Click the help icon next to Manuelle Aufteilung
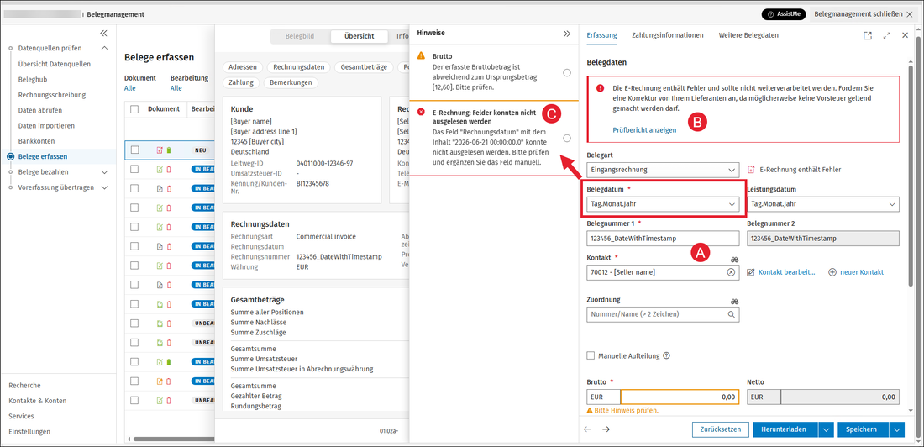Image resolution: width=924 pixels, height=447 pixels. pyautogui.click(x=666, y=355)
